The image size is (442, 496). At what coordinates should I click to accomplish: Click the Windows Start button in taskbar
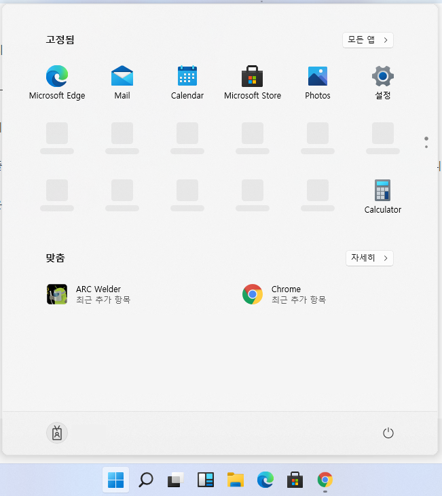coord(115,480)
